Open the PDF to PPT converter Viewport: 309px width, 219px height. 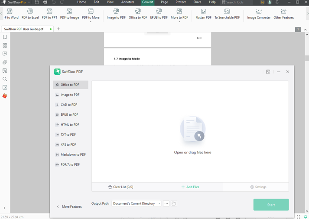click(x=49, y=14)
